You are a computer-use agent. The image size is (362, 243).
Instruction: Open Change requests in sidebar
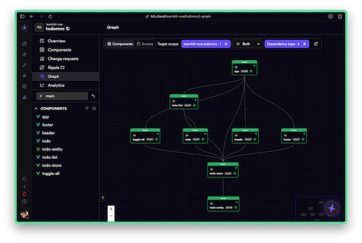tap(66, 59)
